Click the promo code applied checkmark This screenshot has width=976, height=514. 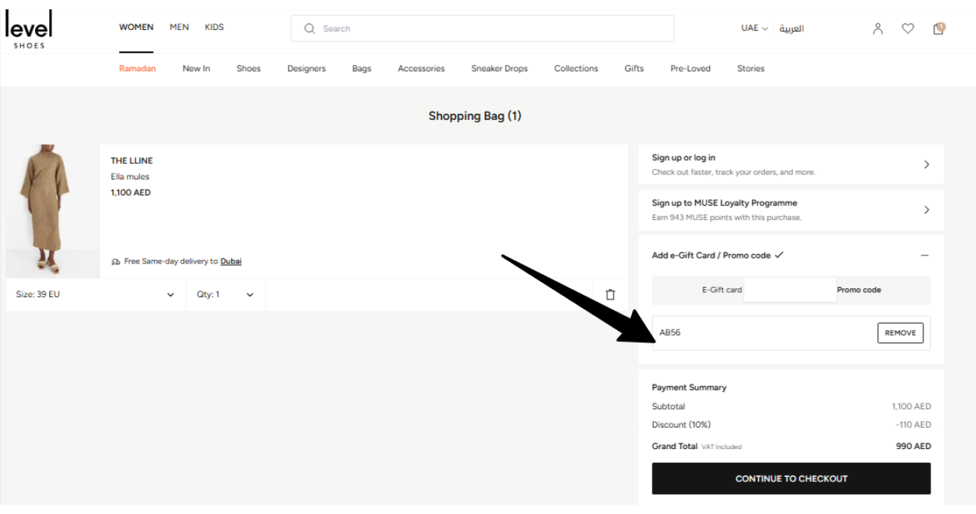[779, 255]
